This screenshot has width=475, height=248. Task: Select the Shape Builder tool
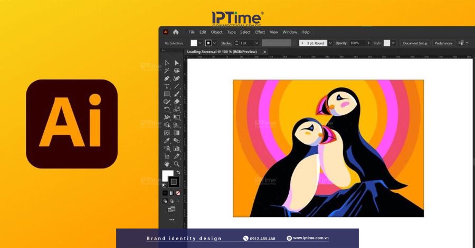167,125
